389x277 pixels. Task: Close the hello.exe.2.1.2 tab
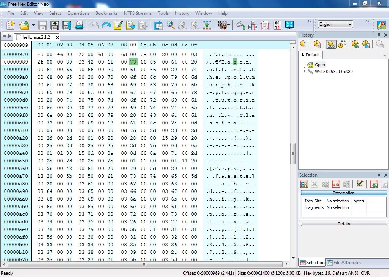(x=57, y=37)
